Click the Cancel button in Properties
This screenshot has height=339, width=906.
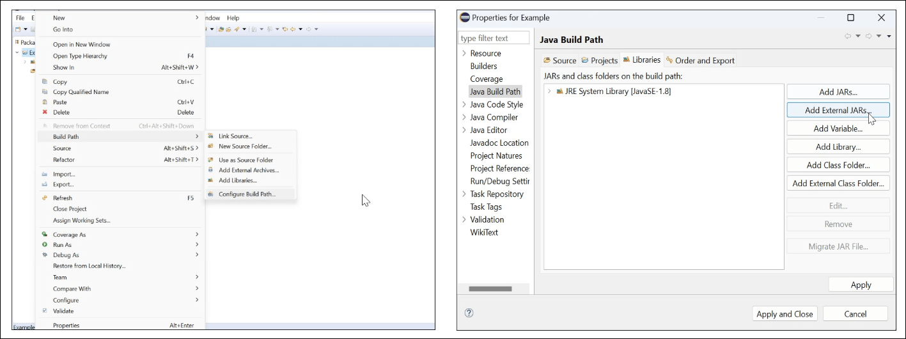855,313
